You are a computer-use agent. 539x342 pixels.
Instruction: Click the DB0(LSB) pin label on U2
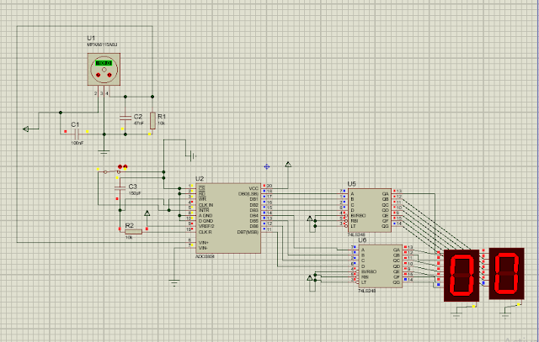[248, 194]
